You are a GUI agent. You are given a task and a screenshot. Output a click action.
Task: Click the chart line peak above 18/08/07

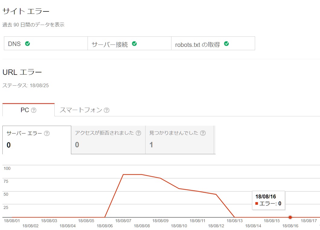[123, 174]
